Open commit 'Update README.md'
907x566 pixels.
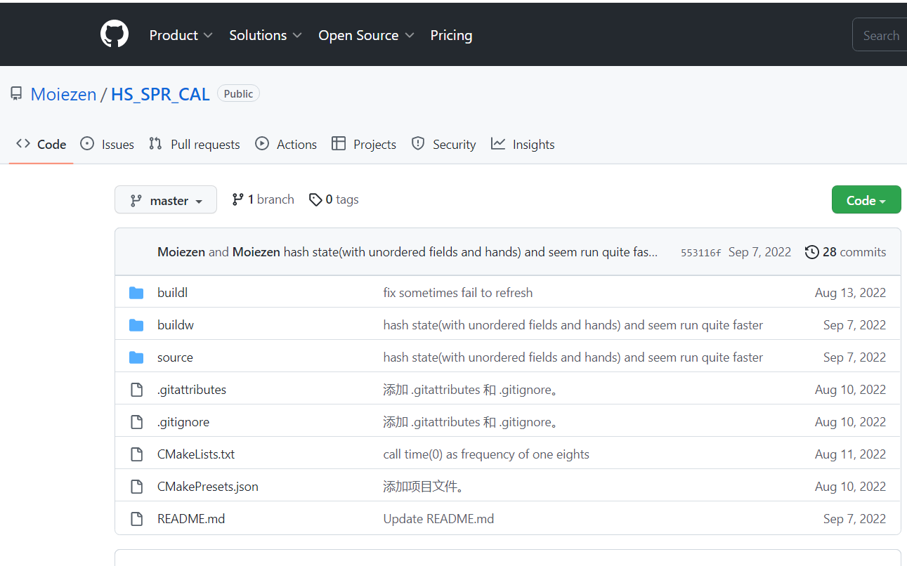[438, 519]
